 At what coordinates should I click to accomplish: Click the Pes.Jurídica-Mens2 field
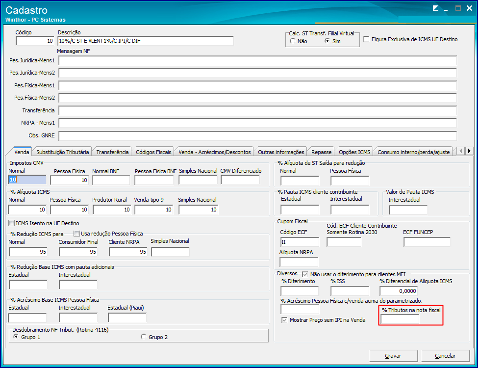257,73
